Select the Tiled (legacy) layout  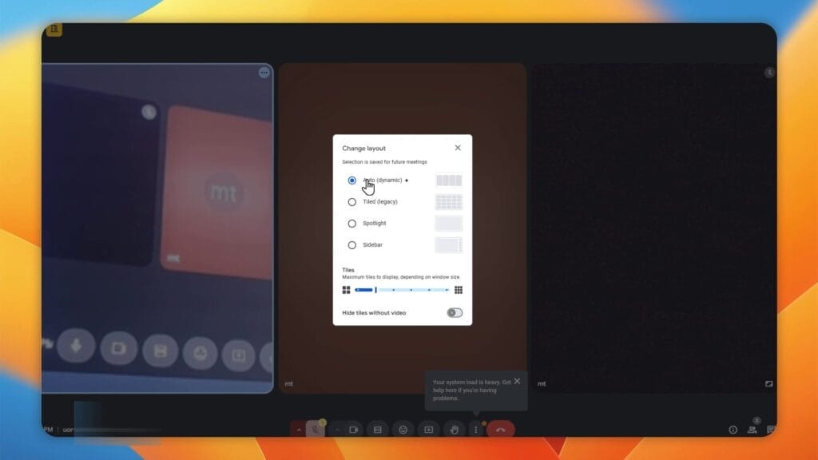click(x=352, y=202)
